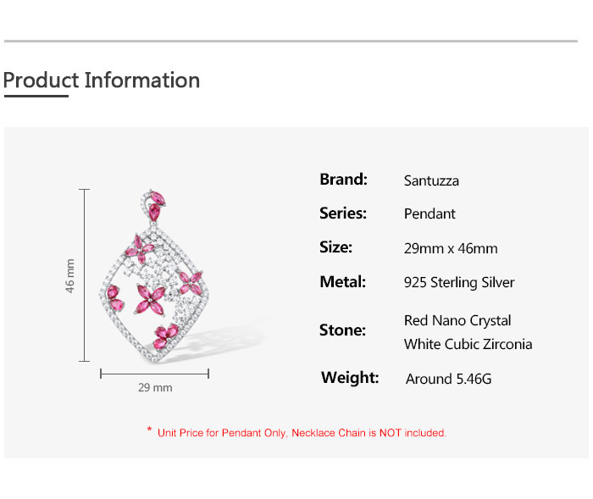Screen dimensions: 593x499
Task: Select the Weight: label
Action: pos(350,378)
